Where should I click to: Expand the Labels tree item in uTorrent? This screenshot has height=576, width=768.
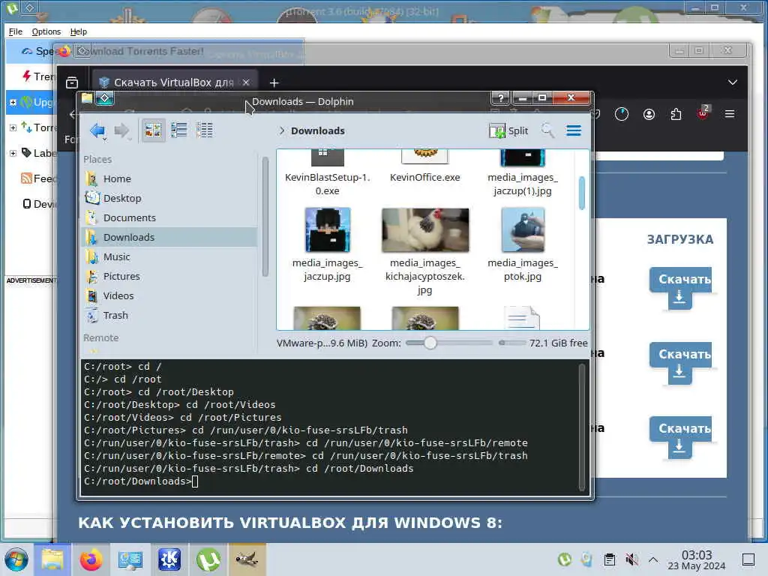point(13,153)
